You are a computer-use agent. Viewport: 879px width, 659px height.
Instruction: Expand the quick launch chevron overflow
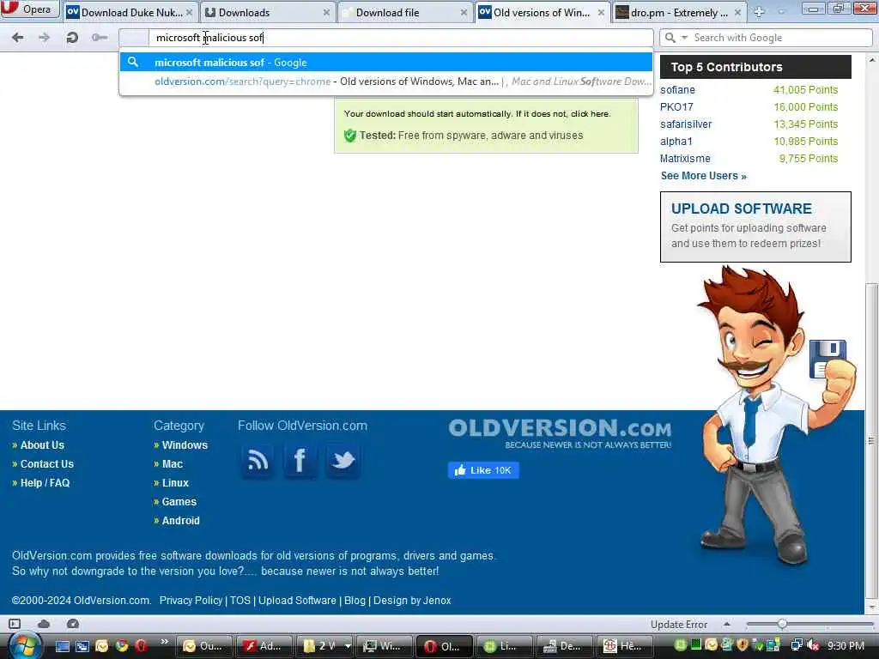click(x=164, y=641)
